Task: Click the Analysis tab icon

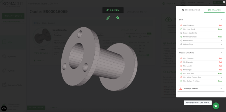Action: point(209,10)
